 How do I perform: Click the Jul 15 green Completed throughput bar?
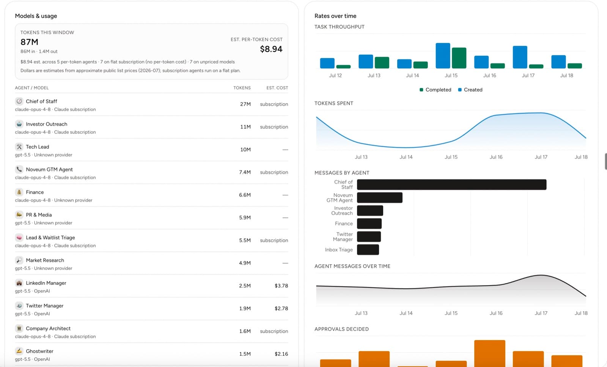pos(459,58)
